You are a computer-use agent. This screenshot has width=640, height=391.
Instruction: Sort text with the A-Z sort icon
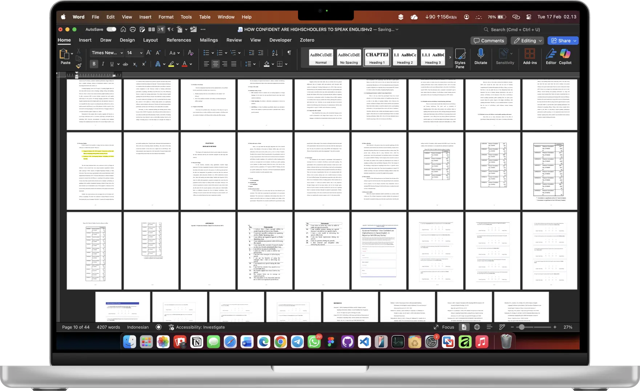tap(275, 53)
